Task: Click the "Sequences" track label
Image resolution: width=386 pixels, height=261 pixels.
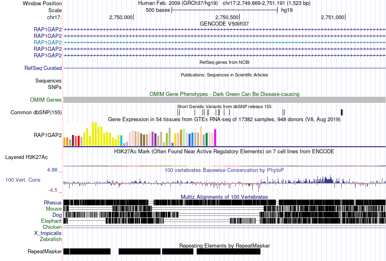Action: [48, 80]
